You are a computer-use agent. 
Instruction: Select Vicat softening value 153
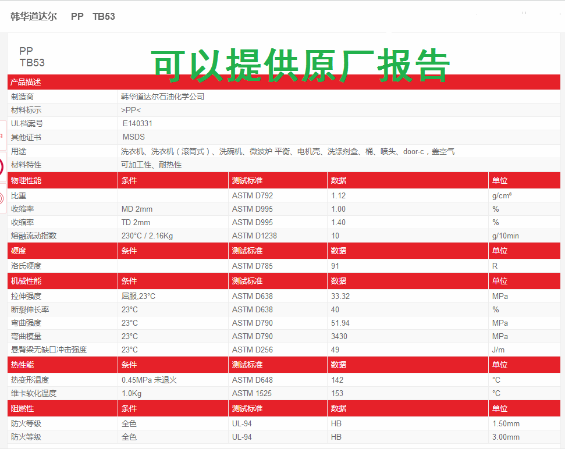click(x=337, y=393)
